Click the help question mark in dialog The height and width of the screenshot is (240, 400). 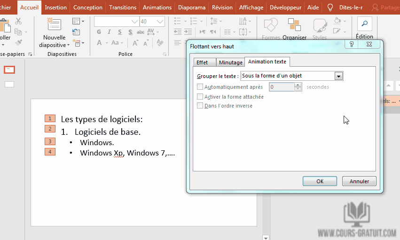(x=352, y=44)
